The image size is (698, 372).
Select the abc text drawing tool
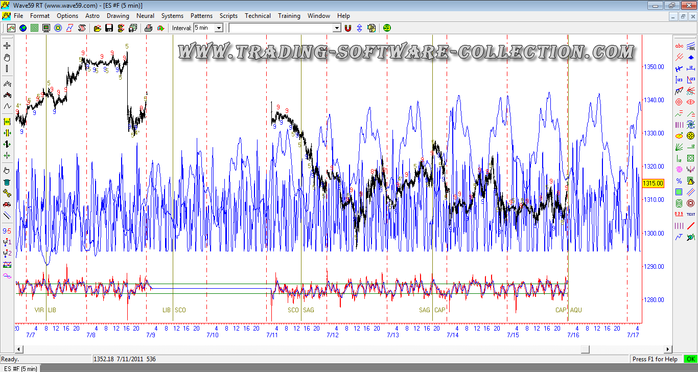(x=679, y=46)
